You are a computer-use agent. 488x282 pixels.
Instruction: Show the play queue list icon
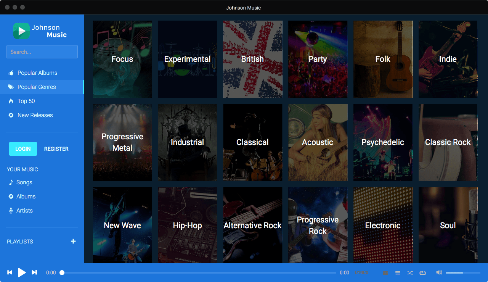pyautogui.click(x=398, y=273)
